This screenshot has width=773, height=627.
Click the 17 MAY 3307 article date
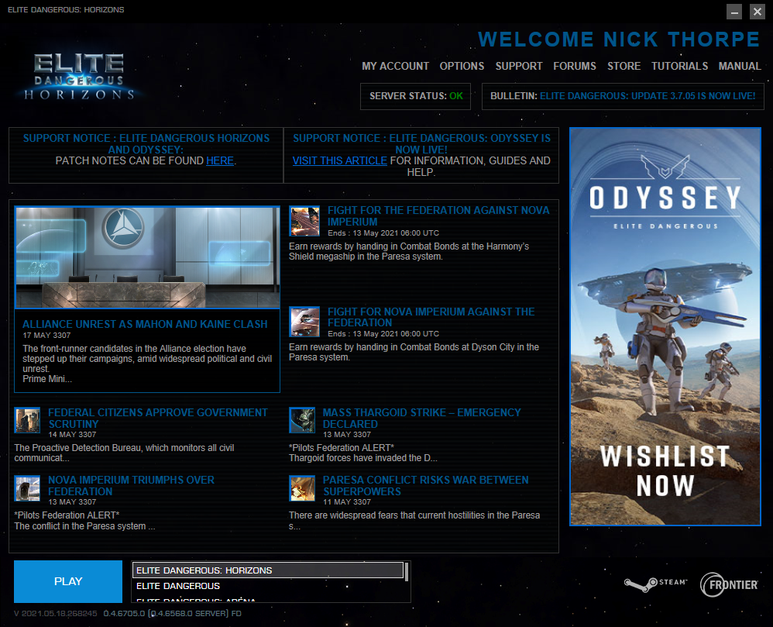46,336
